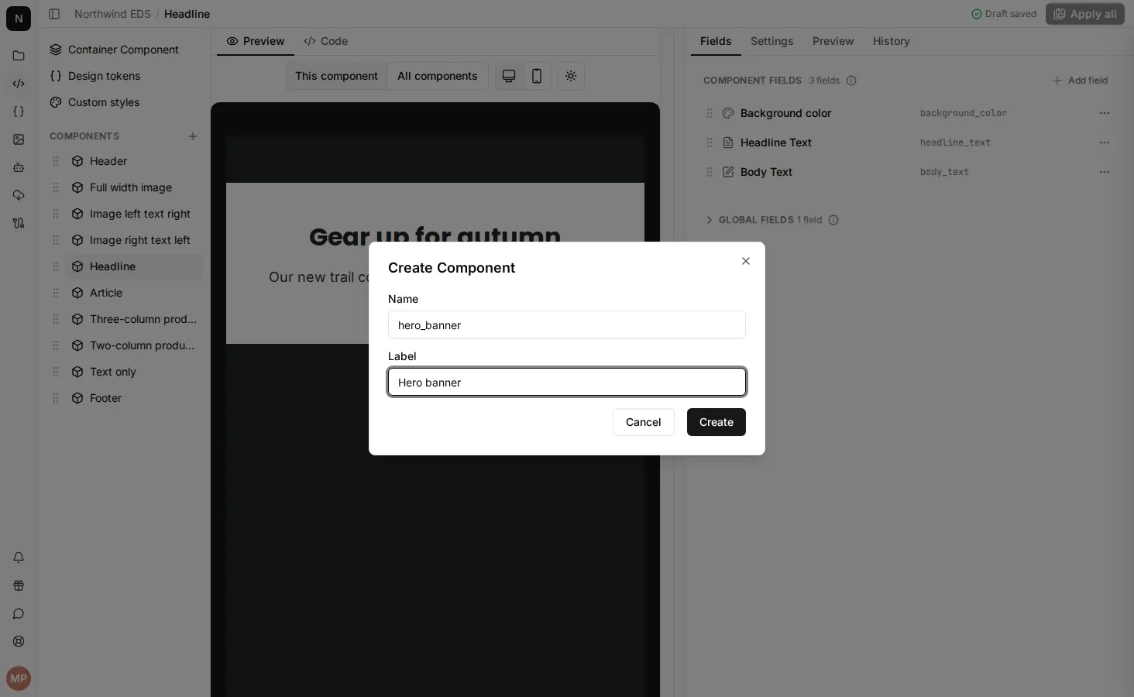The width and height of the screenshot is (1134, 697).
Task: Open options menu for Headline Text field
Action: [x=1105, y=142]
